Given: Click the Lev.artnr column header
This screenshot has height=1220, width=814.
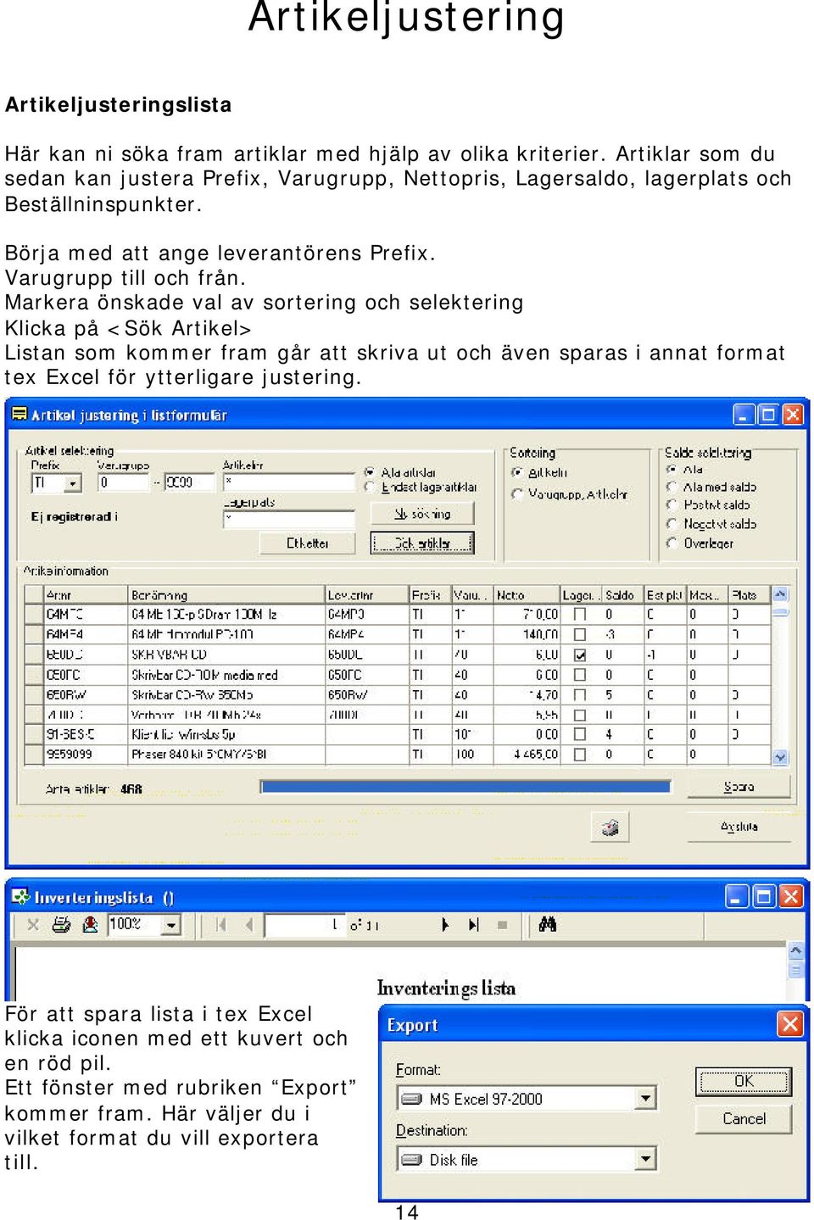Looking at the screenshot, I should pos(366,595).
